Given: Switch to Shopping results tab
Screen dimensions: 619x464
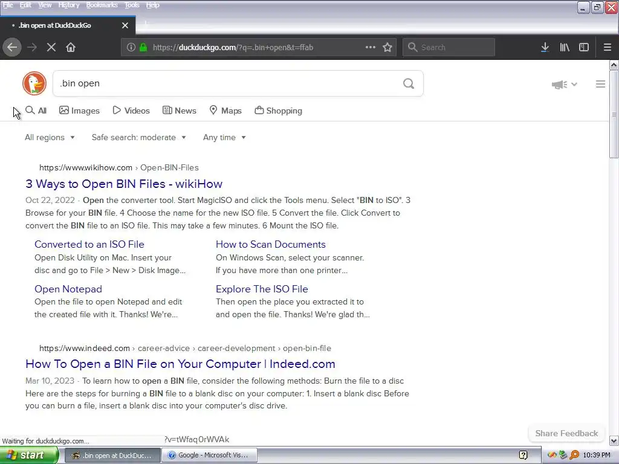Looking at the screenshot, I should coord(278,111).
